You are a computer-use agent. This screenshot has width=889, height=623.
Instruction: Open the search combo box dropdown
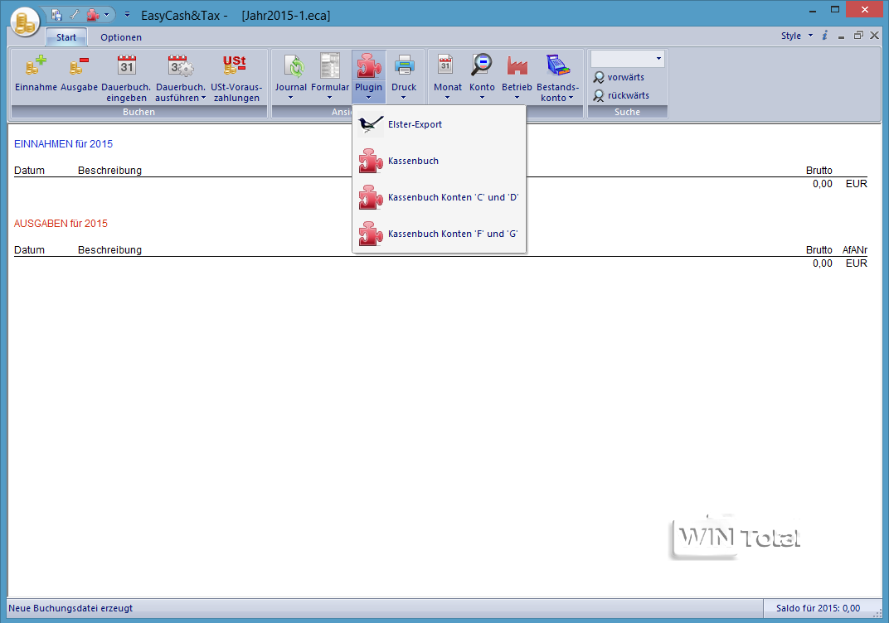coord(658,58)
